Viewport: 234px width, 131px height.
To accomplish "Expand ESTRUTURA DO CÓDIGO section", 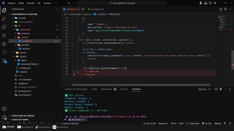I will (x=23, y=116).
